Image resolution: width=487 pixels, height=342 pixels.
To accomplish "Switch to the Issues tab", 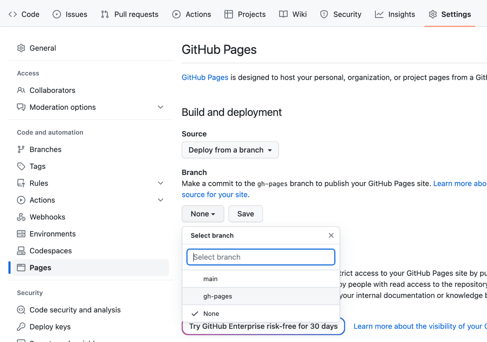I will click(70, 14).
